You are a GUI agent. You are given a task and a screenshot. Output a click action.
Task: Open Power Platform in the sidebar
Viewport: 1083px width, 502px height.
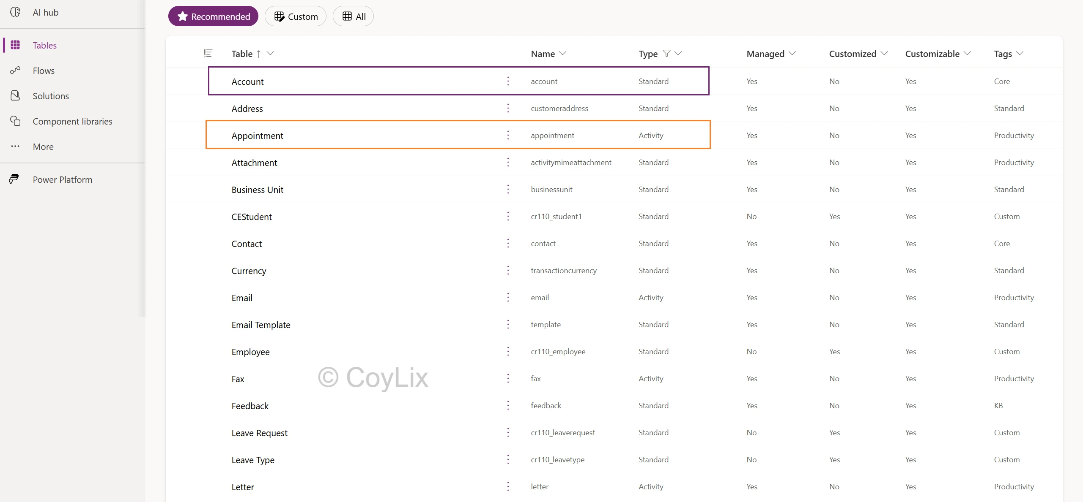(x=63, y=179)
